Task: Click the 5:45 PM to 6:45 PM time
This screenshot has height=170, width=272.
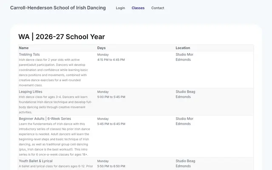Action: (111, 124)
